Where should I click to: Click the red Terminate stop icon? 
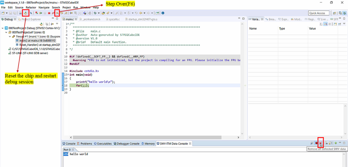[49, 13]
